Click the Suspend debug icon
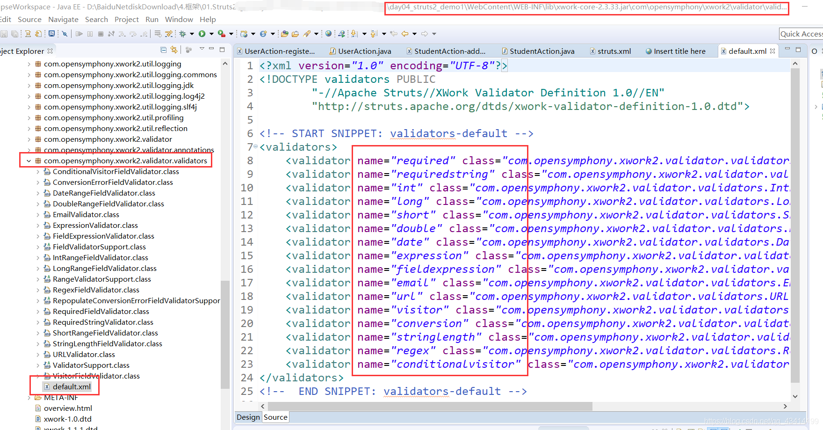This screenshot has width=823, height=430. click(x=90, y=34)
